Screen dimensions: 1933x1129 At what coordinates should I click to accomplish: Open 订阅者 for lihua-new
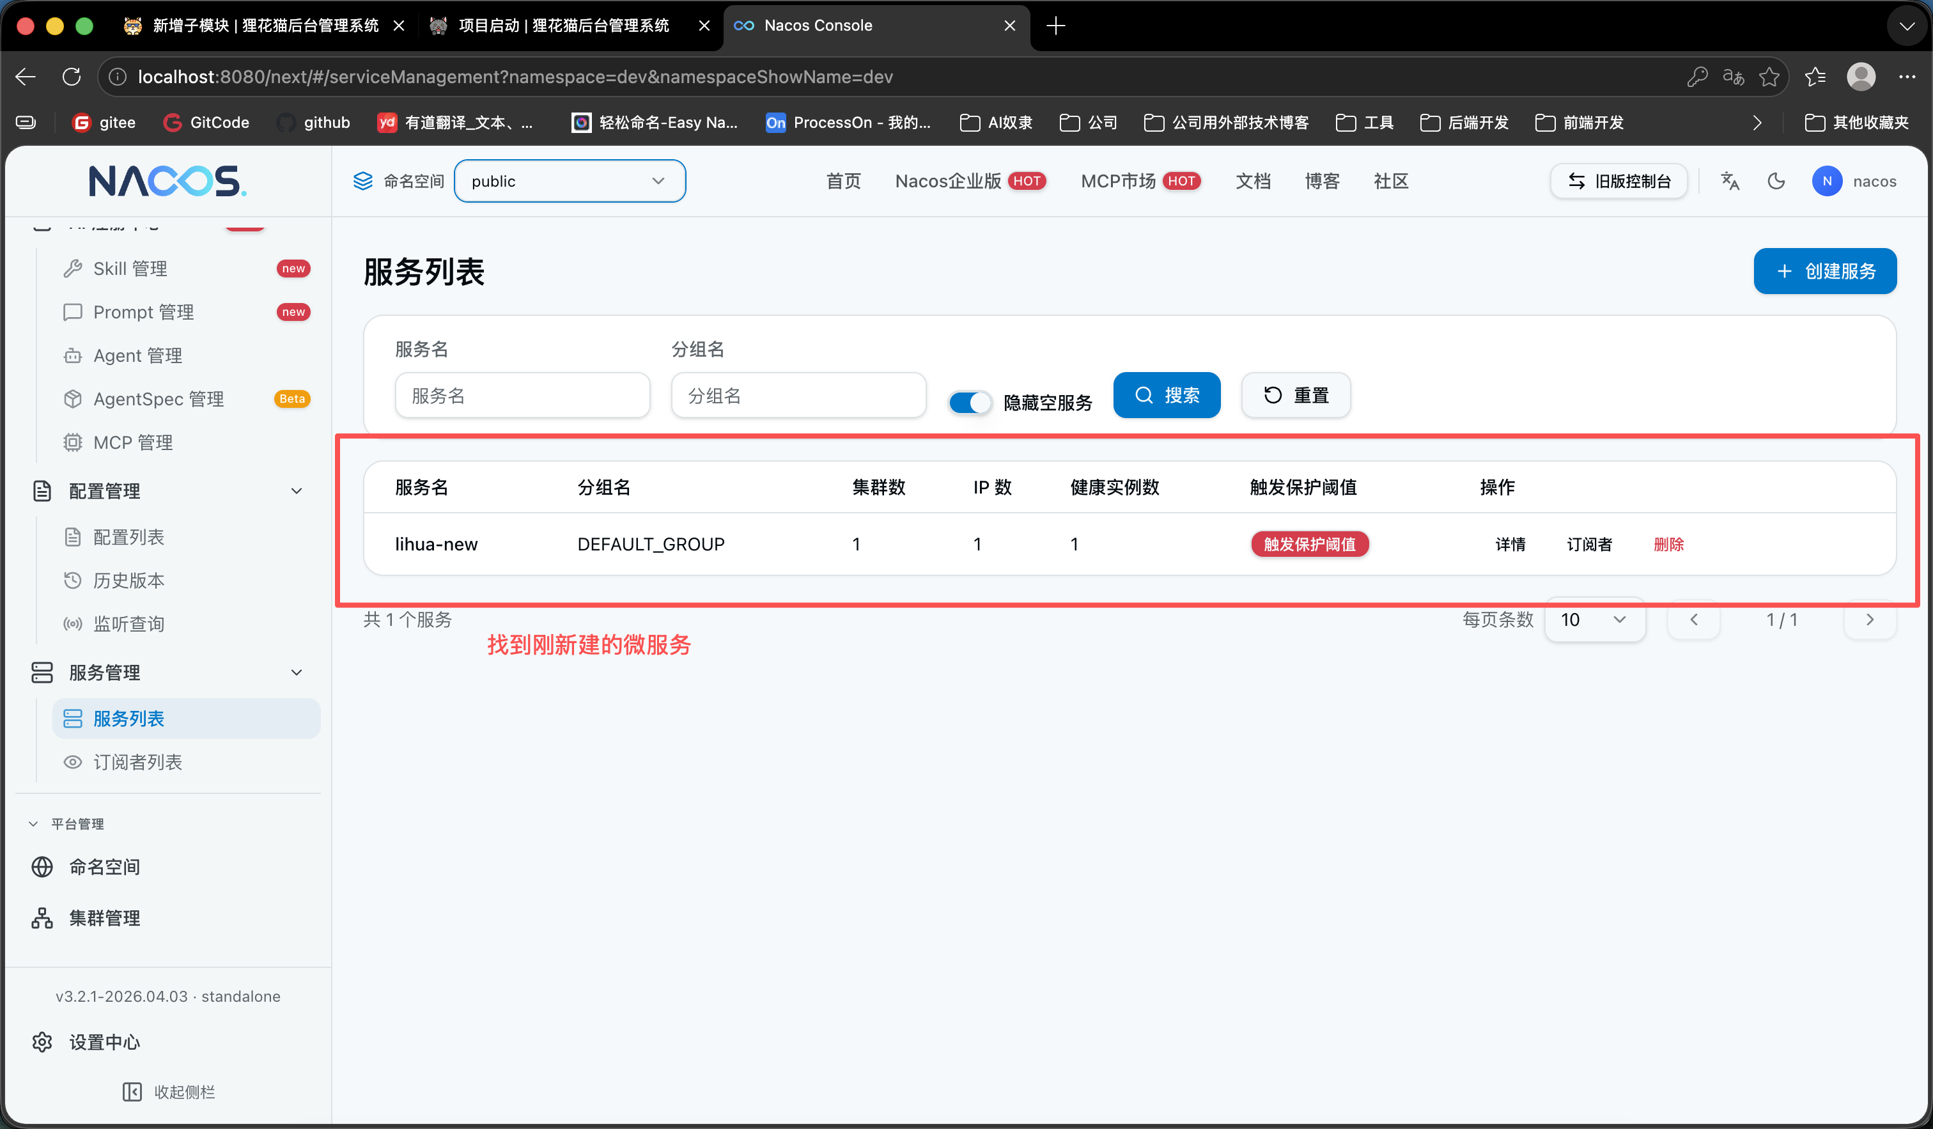(1588, 544)
